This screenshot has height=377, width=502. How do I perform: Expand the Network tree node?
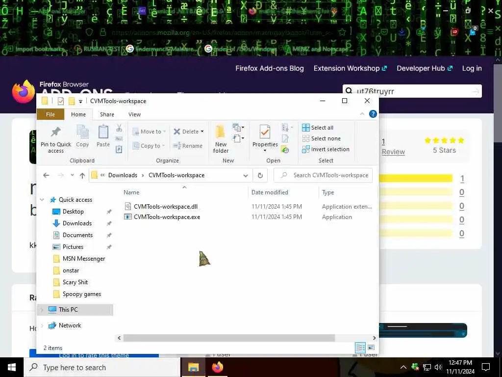coord(42,325)
